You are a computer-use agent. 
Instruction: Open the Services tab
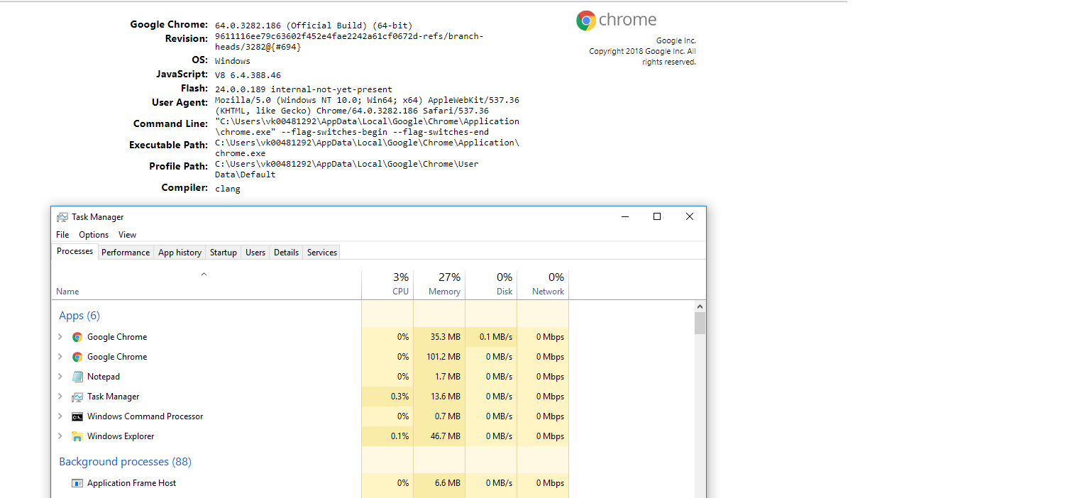tap(321, 253)
